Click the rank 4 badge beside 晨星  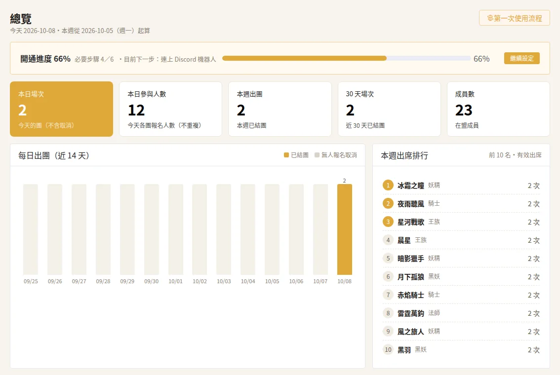click(x=388, y=240)
